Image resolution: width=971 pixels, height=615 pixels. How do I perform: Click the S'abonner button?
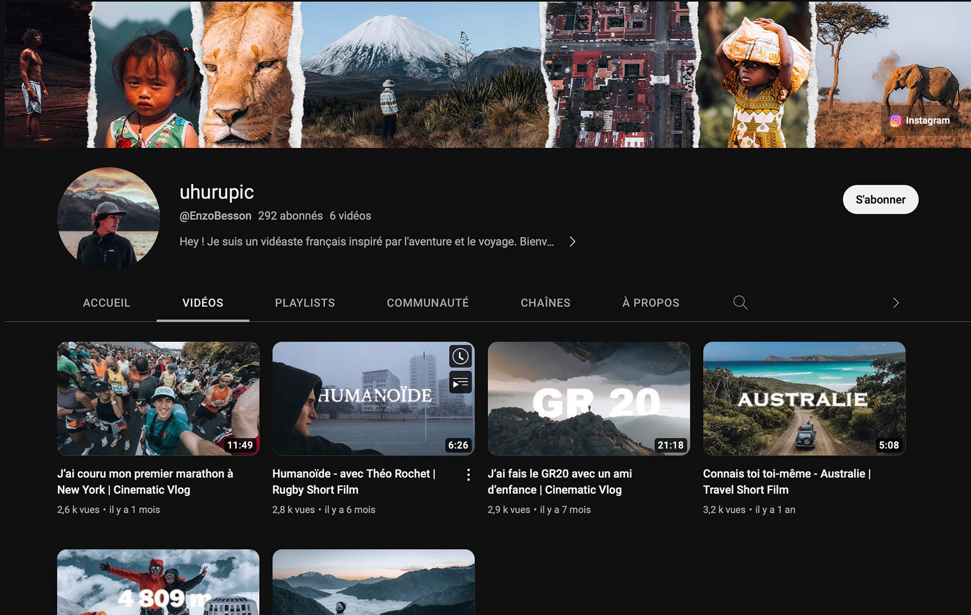tap(880, 199)
